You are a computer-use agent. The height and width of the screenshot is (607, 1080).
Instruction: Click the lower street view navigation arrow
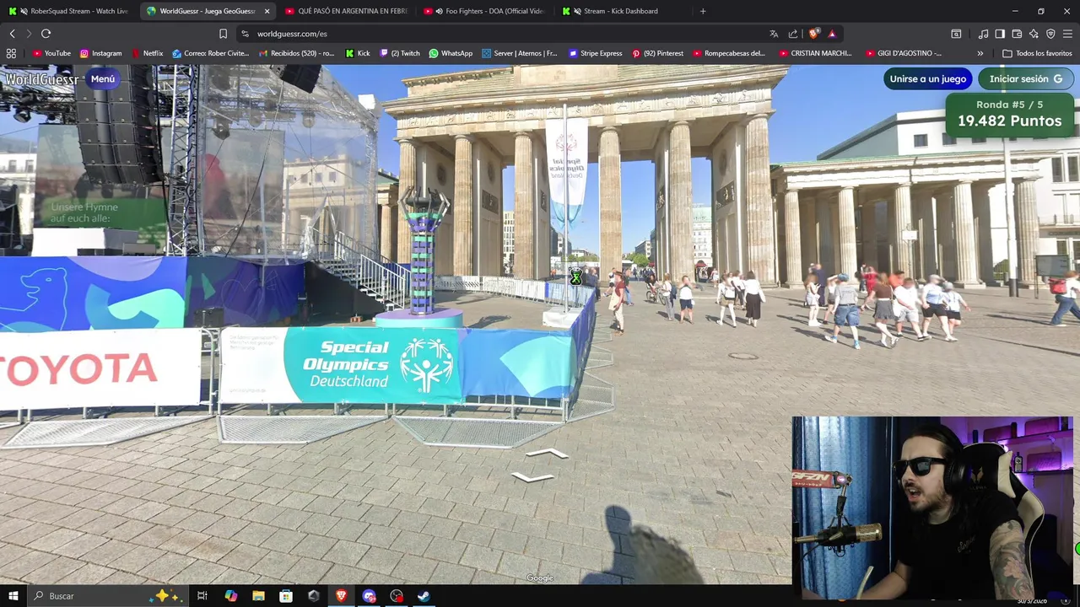(x=532, y=478)
